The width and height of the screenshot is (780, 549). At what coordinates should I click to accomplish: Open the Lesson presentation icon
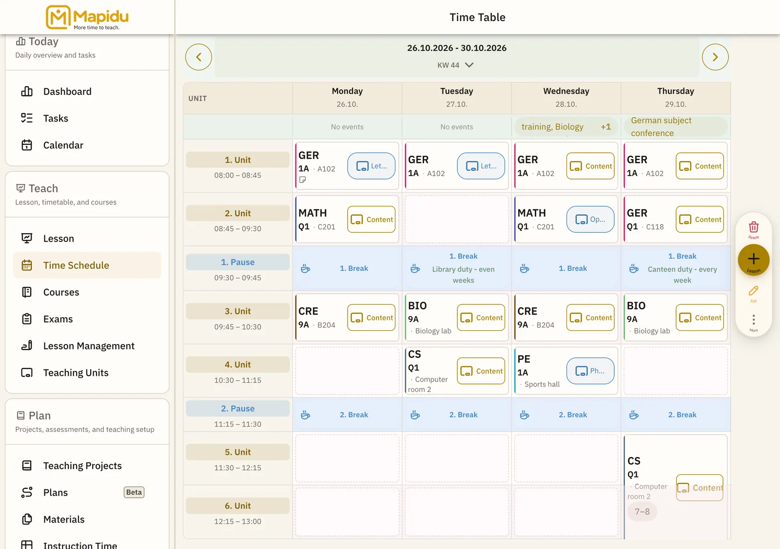coord(27,238)
